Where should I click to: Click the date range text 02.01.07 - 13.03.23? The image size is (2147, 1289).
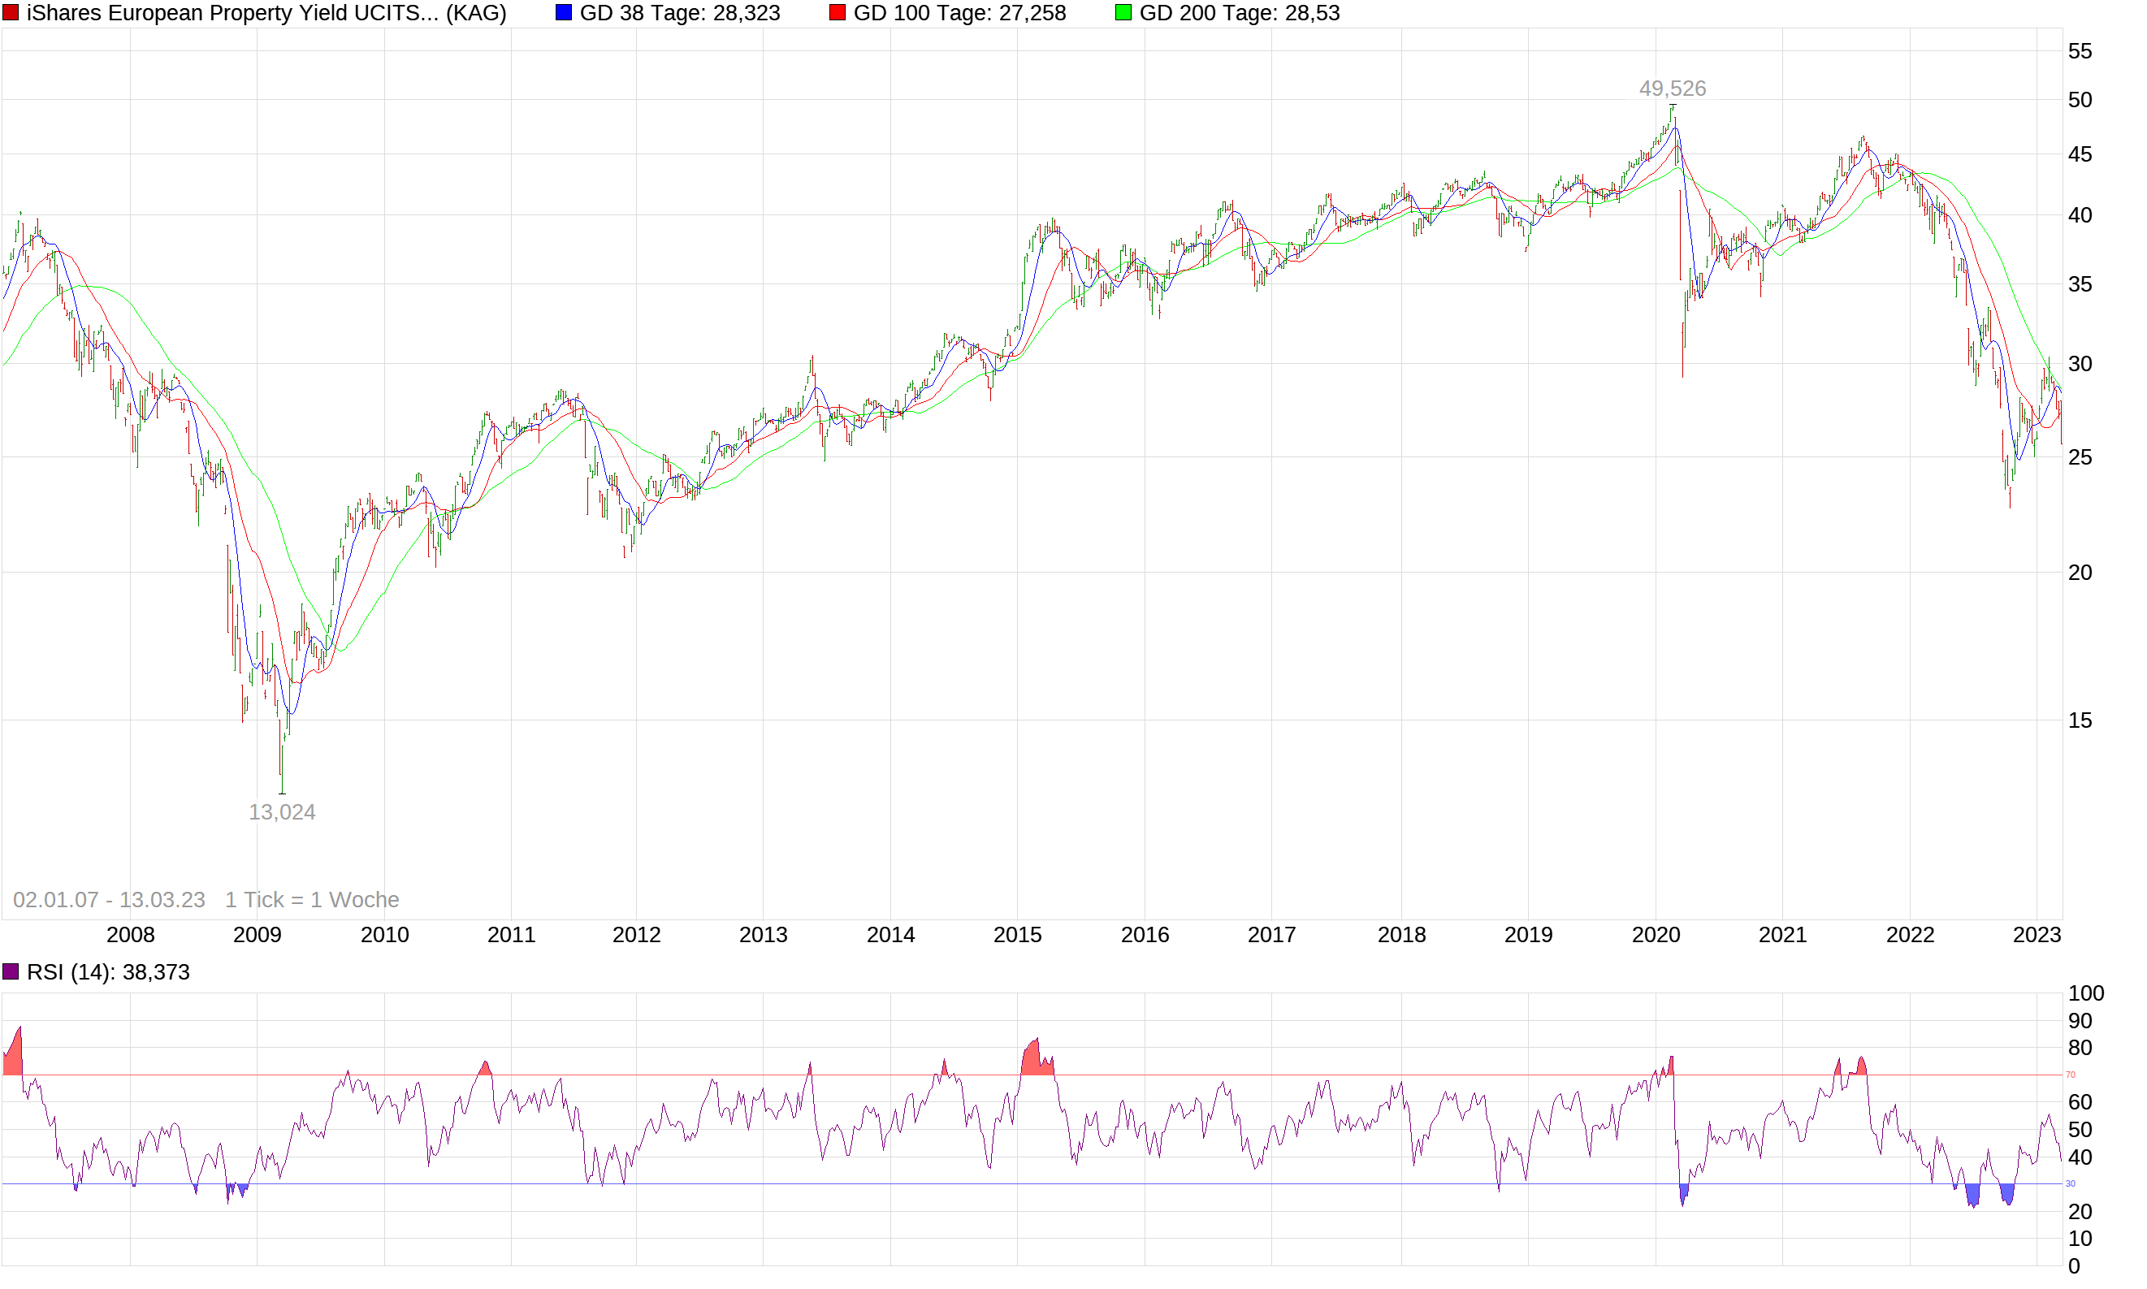[108, 900]
